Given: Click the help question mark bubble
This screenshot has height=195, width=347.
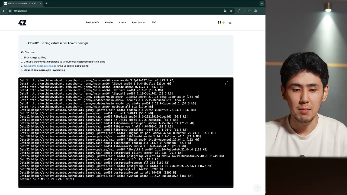Looking at the screenshot, I should pyautogui.click(x=257, y=187).
